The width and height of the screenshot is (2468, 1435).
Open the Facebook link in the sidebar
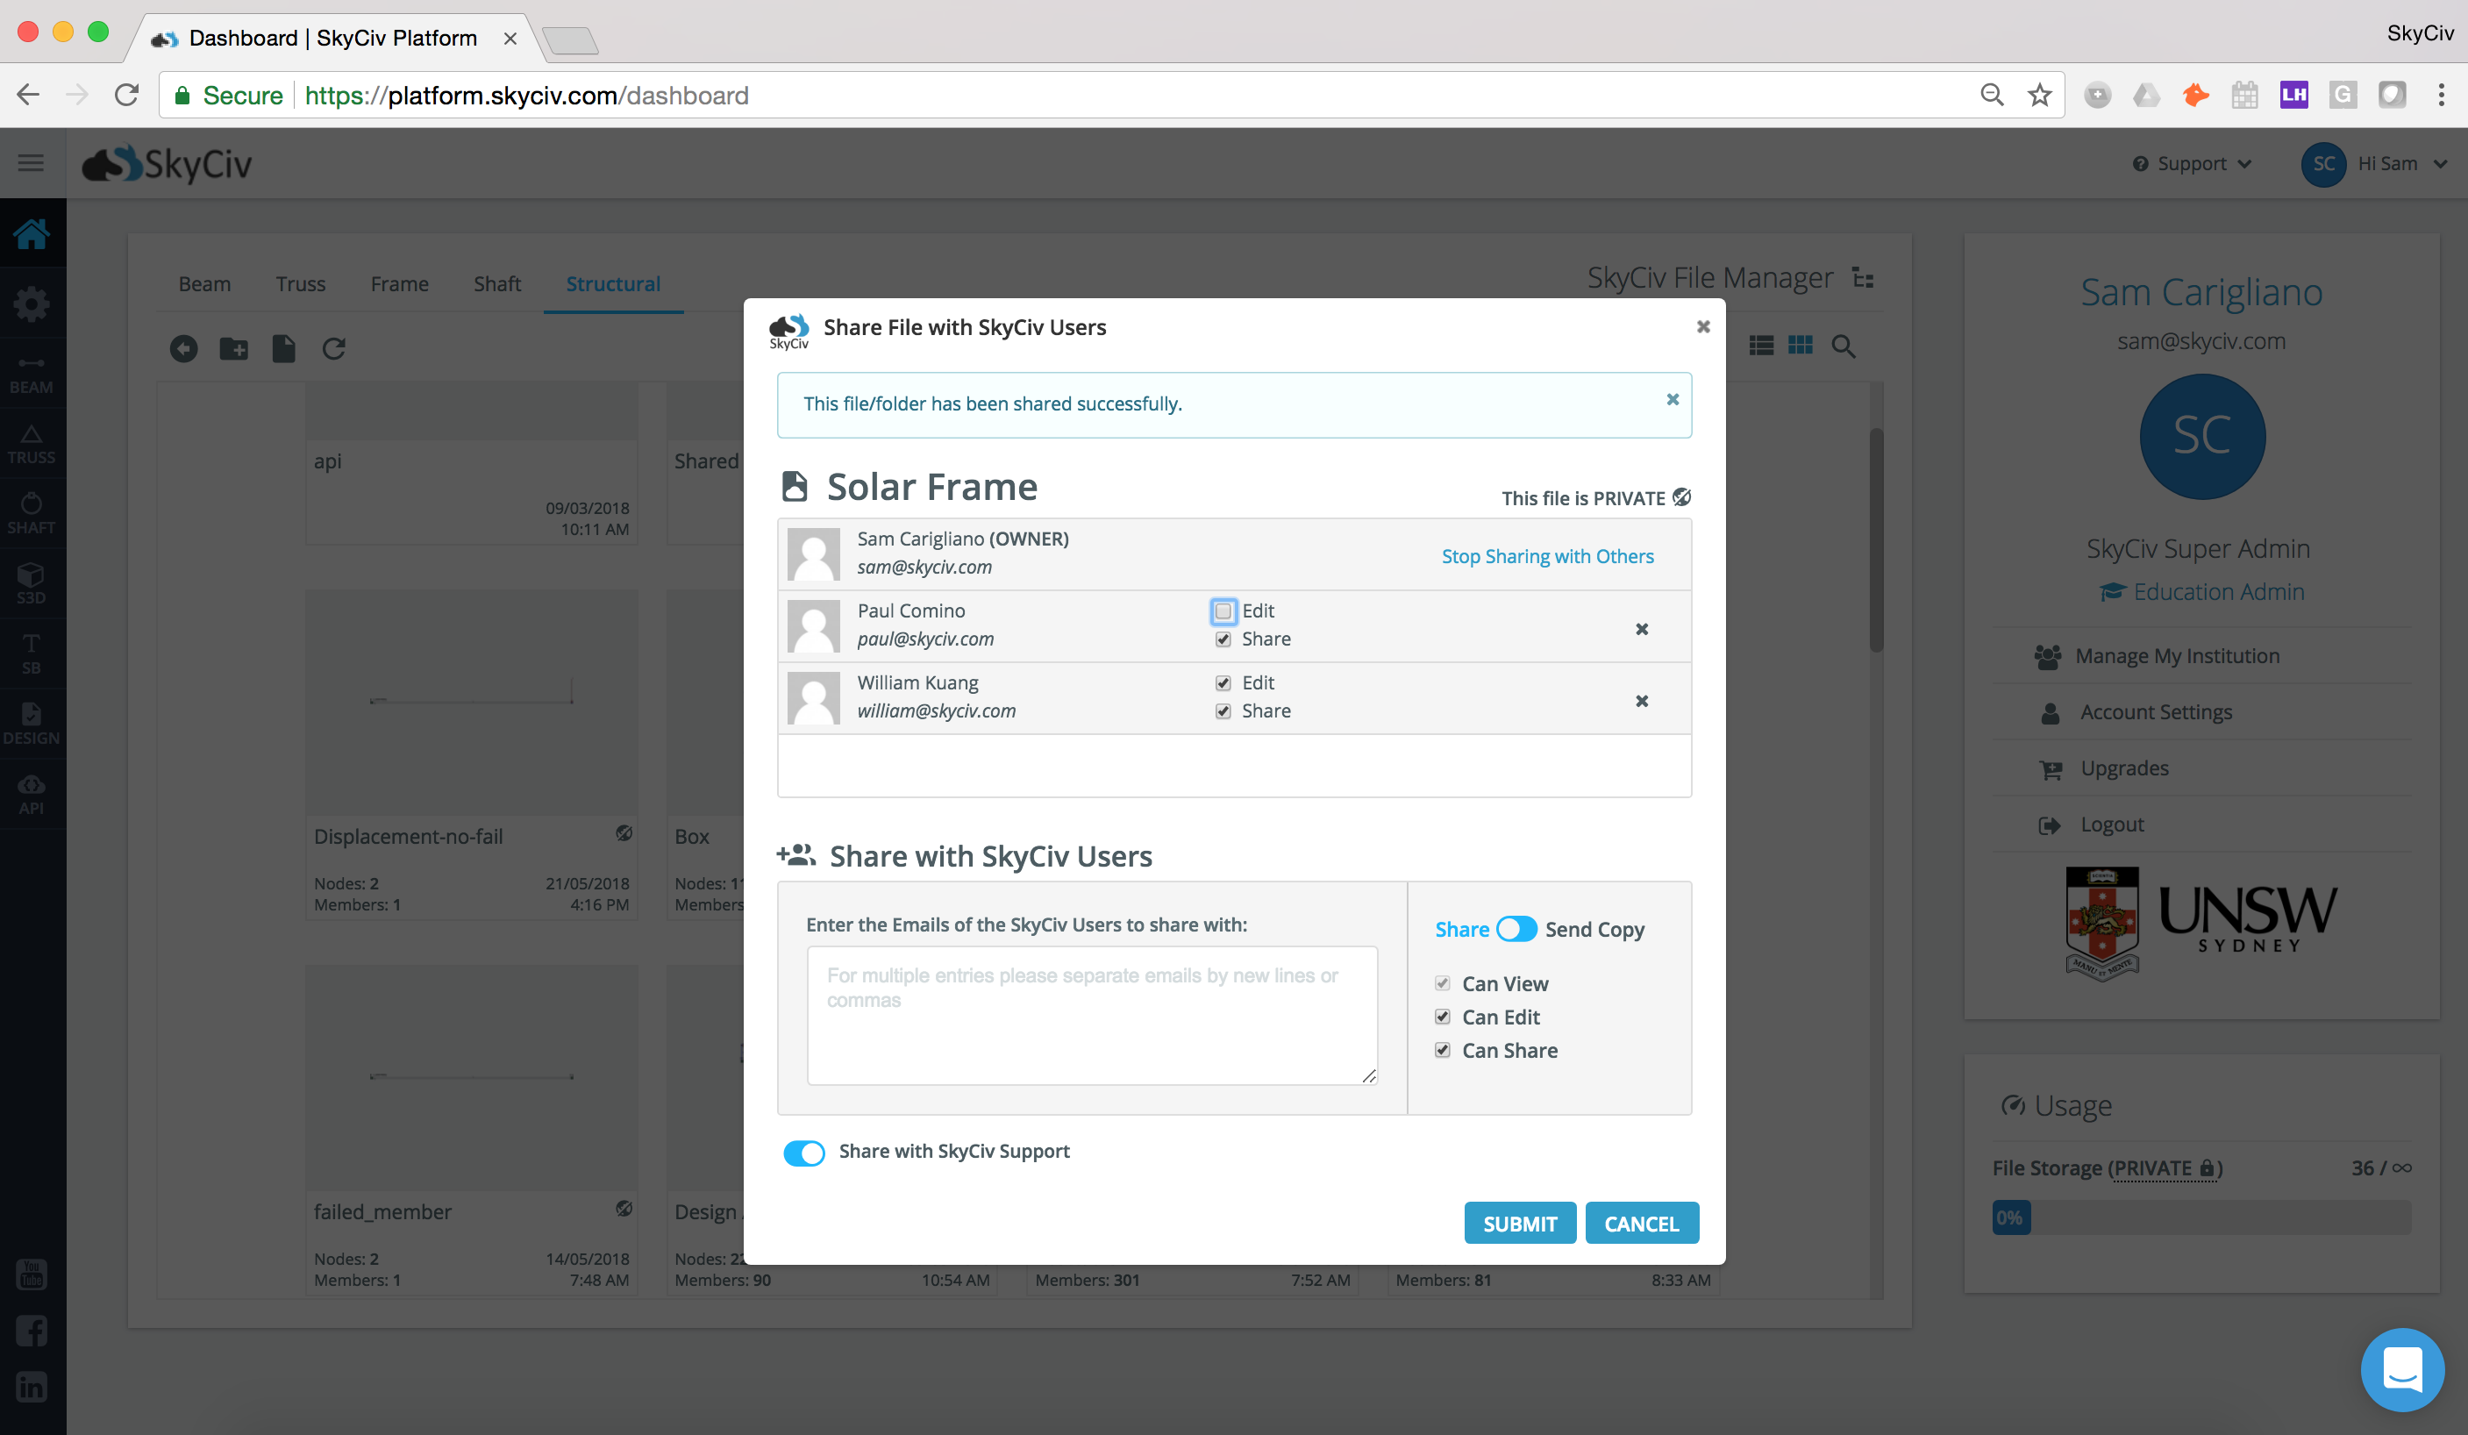click(x=32, y=1331)
